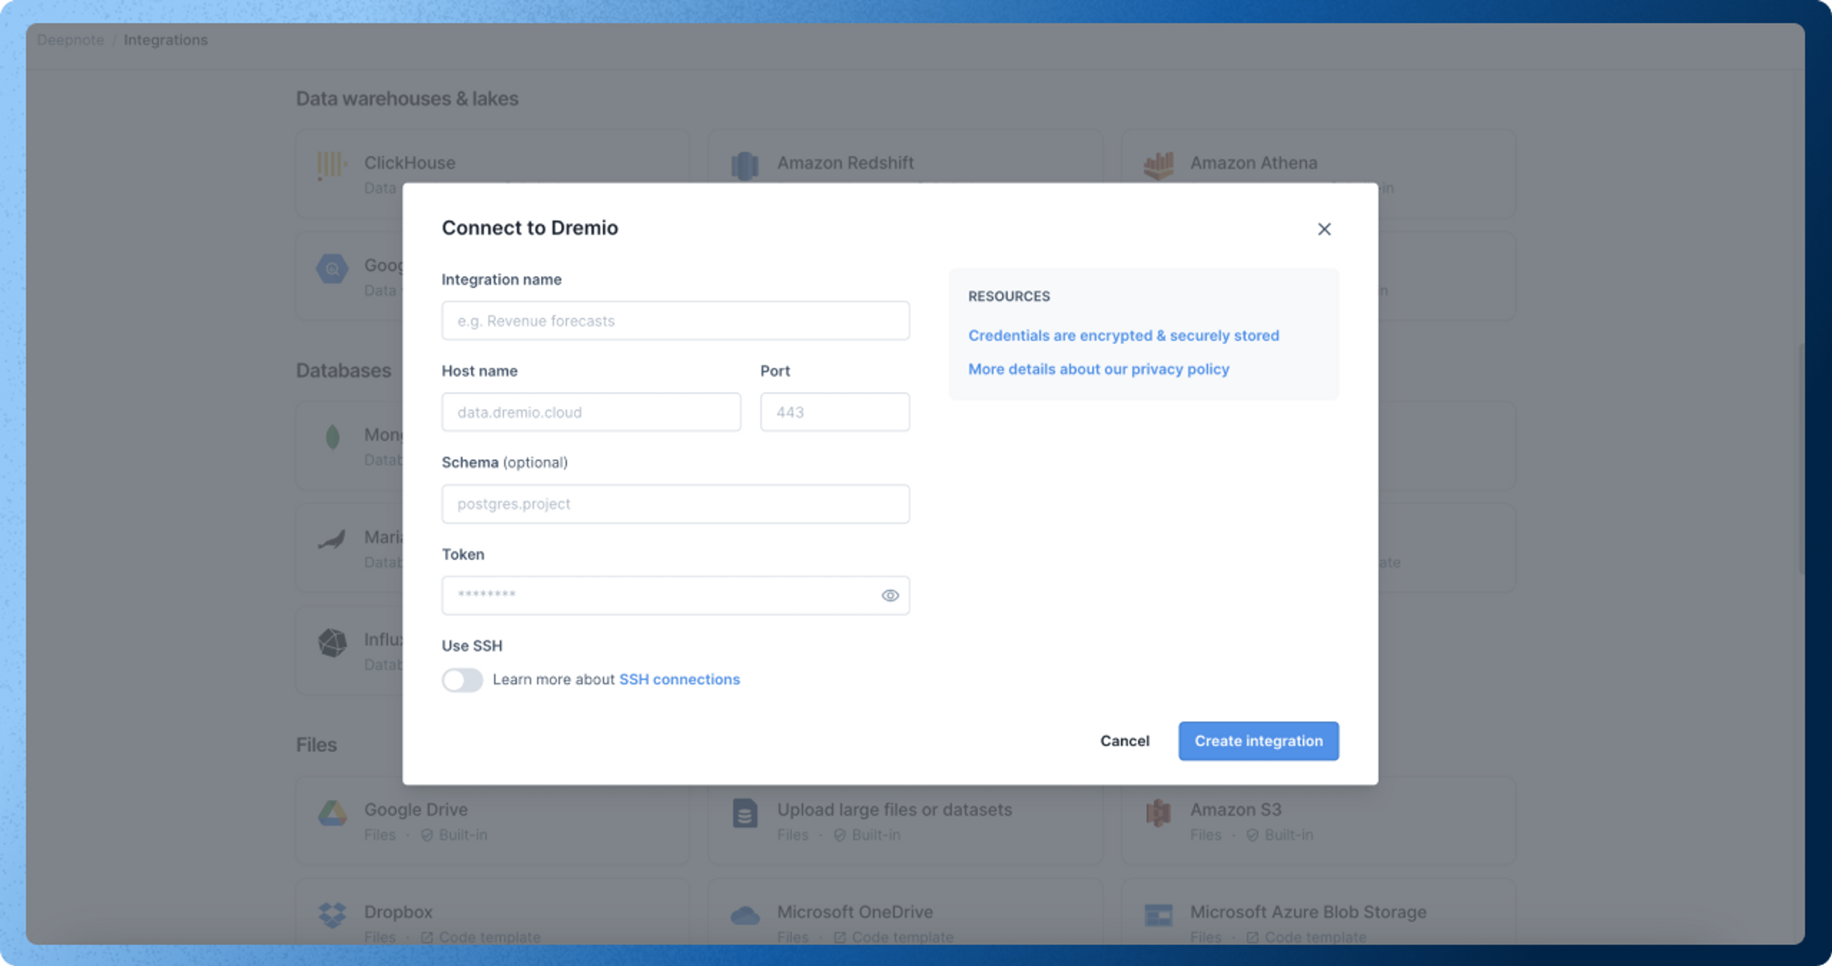Click the Create integration button

(x=1258, y=740)
